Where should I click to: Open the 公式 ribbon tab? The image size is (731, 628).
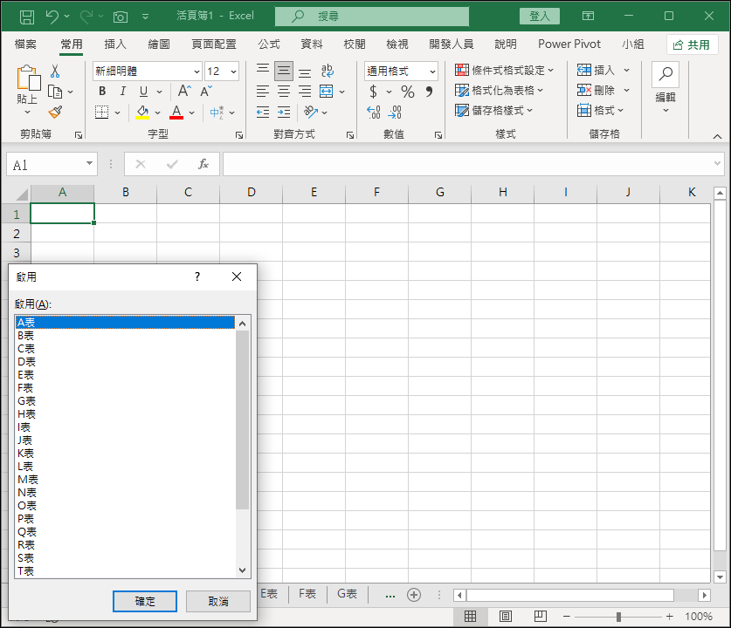point(269,44)
